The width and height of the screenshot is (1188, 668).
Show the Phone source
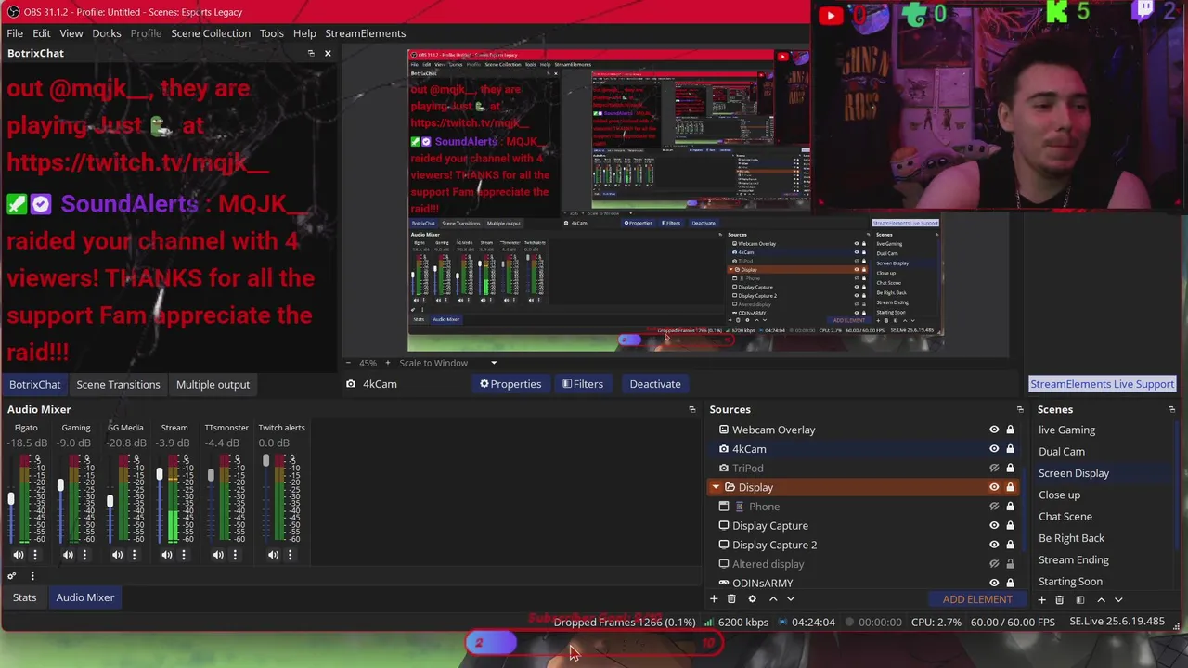(x=994, y=507)
